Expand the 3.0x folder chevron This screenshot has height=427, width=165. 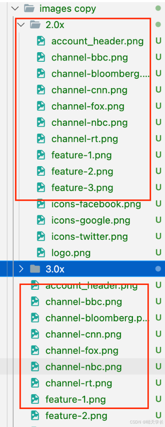coord(21,269)
